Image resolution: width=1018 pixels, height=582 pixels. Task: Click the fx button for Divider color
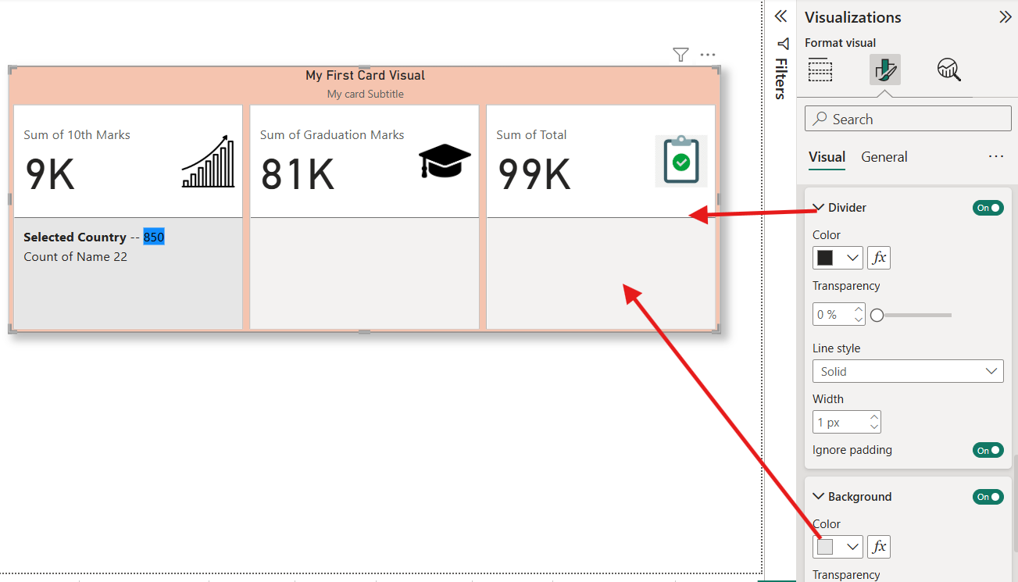[878, 257]
